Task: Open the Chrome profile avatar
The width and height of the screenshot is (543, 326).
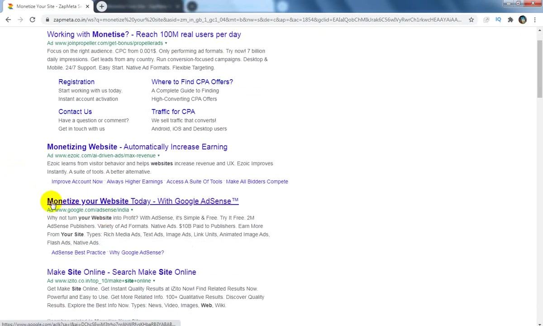Action: point(523,19)
